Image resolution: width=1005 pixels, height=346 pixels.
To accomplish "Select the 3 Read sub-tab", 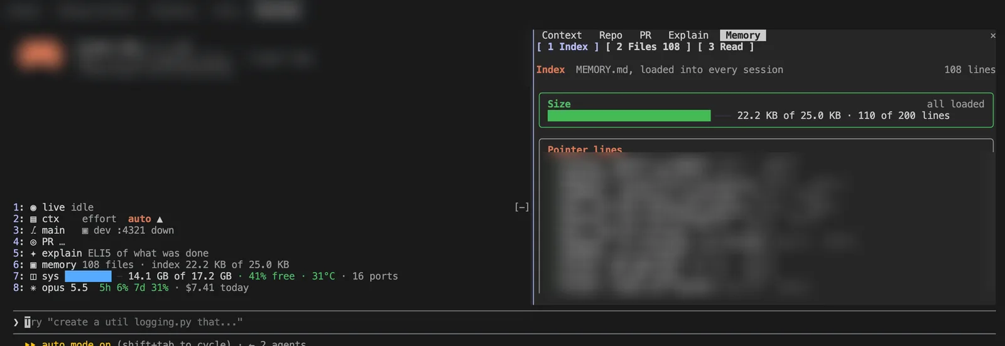I will tap(725, 47).
